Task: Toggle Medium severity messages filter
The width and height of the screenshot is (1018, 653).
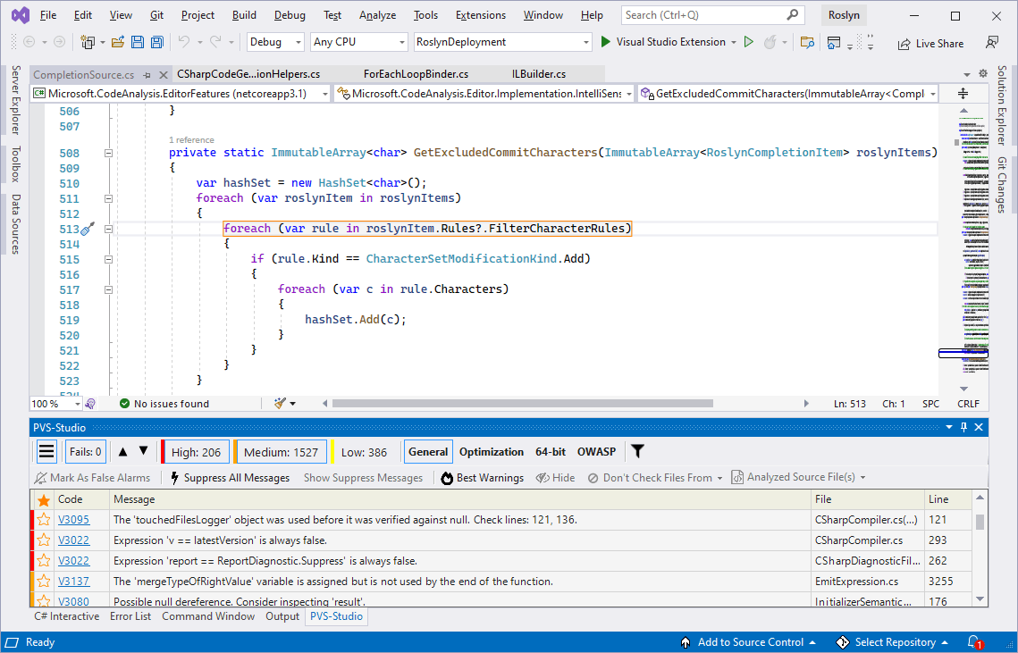Action: pyautogui.click(x=281, y=452)
